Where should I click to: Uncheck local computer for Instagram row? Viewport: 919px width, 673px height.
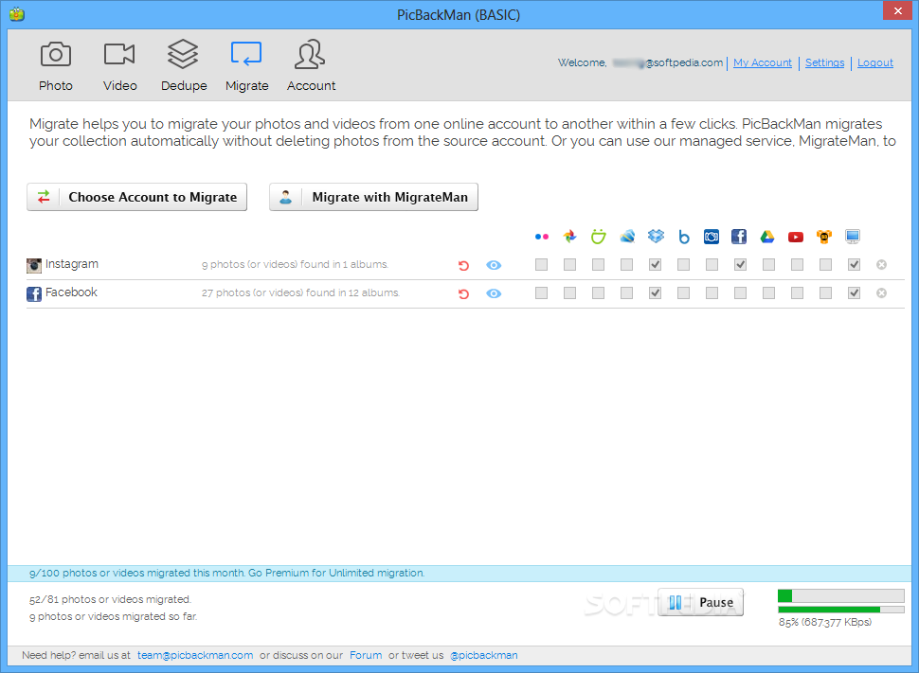854,265
